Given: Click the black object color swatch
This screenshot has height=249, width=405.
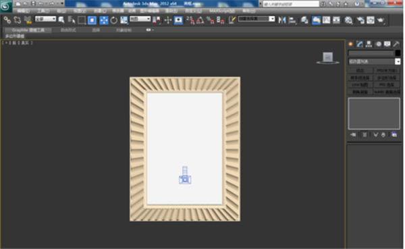Looking at the screenshot, I should point(398,53).
